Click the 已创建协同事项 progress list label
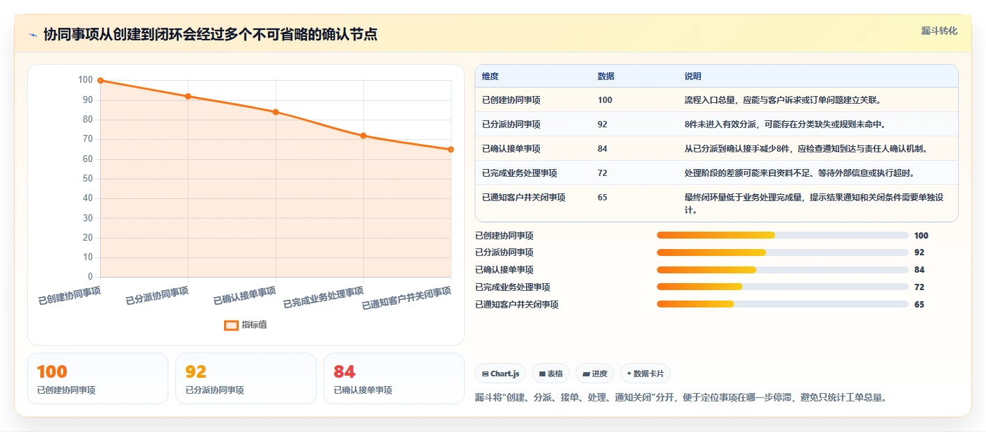The image size is (986, 432). [504, 236]
